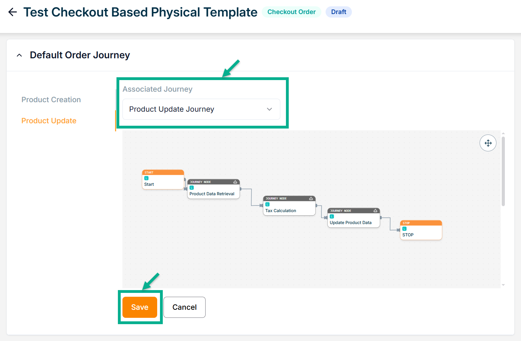Screen dimensions: 521x341
Task: Click the scroll down arrow of canvas
Action: pyautogui.click(x=503, y=285)
